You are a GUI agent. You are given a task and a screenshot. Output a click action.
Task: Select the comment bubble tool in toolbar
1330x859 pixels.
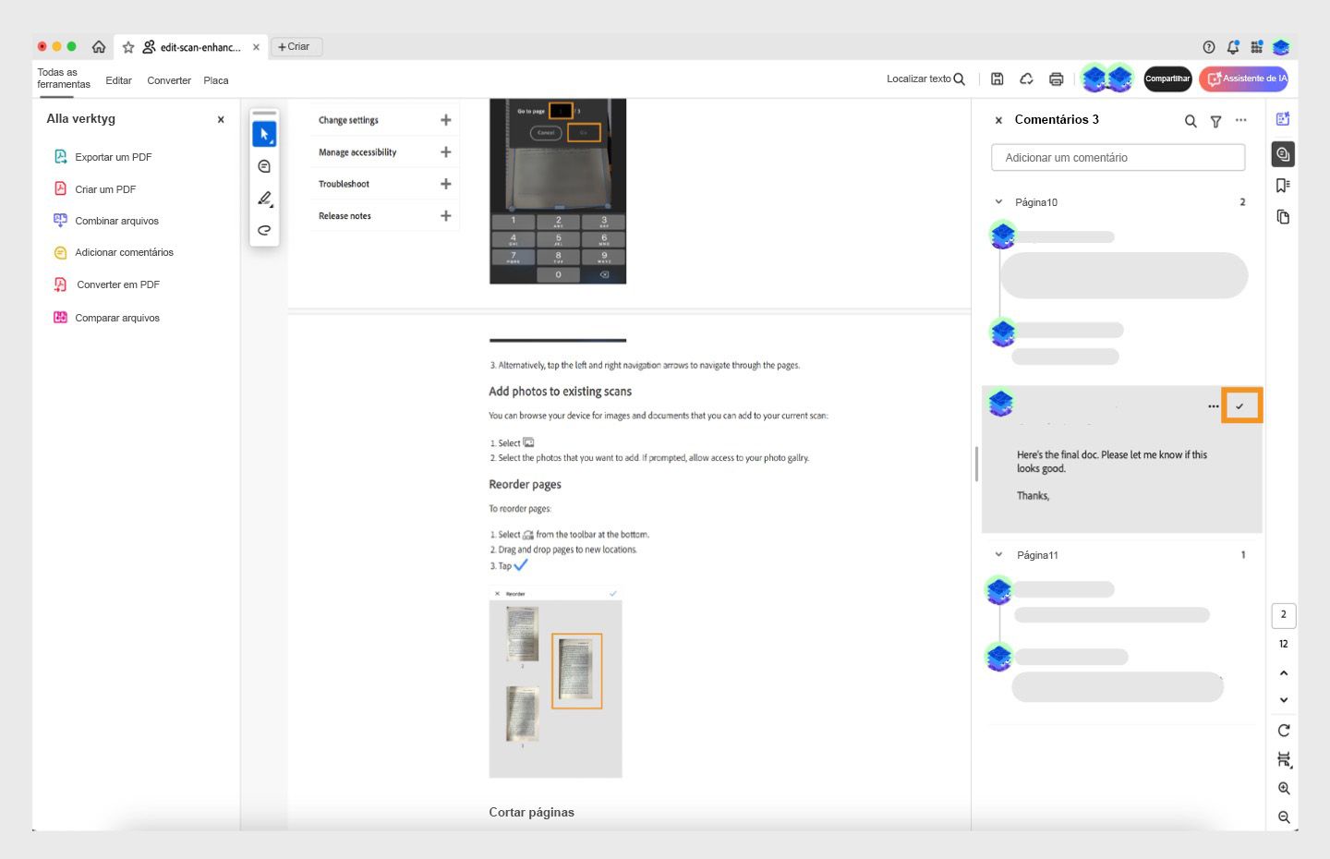[x=264, y=165]
